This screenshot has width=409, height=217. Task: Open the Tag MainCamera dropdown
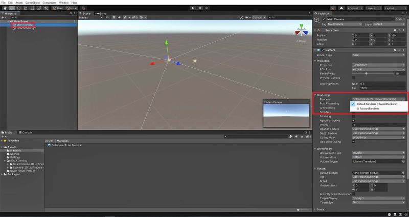[344, 24]
